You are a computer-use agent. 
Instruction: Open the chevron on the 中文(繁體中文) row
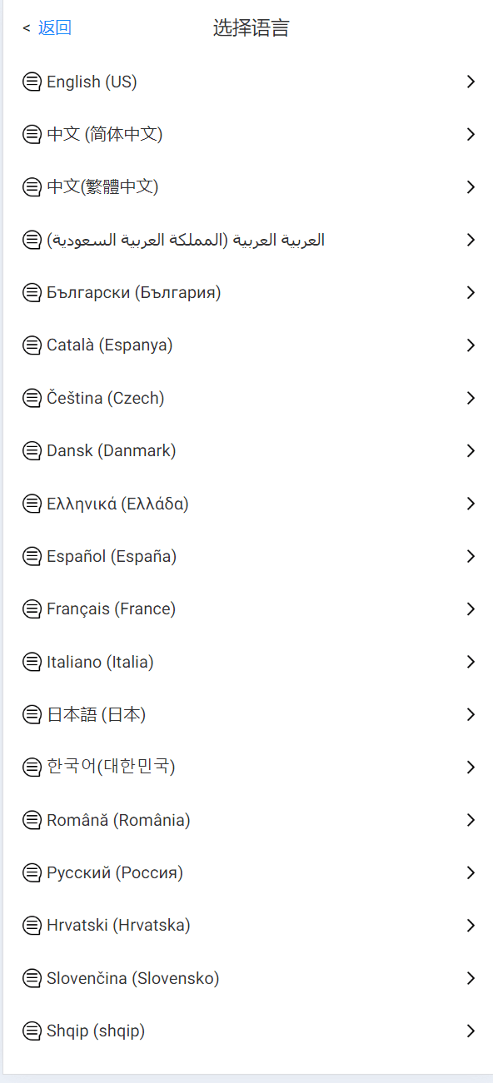click(471, 187)
